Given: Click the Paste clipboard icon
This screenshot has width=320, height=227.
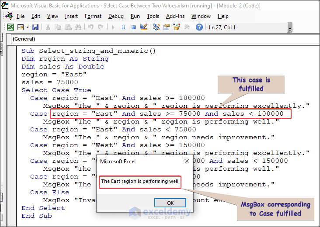Looking at the screenshot, I should 68,27.
